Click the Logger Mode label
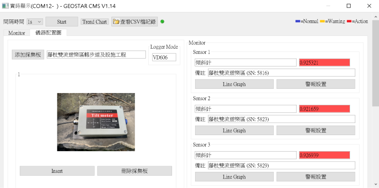Image resolution: width=379 pixels, height=188 pixels. [164, 47]
